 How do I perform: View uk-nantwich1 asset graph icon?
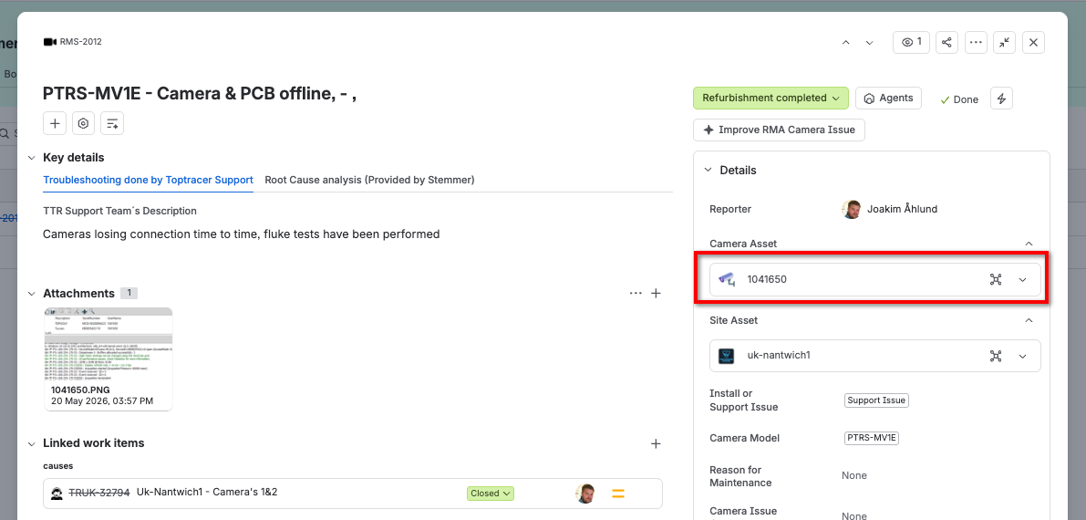click(996, 356)
